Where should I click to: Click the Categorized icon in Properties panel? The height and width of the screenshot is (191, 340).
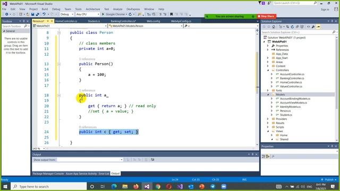(263, 156)
